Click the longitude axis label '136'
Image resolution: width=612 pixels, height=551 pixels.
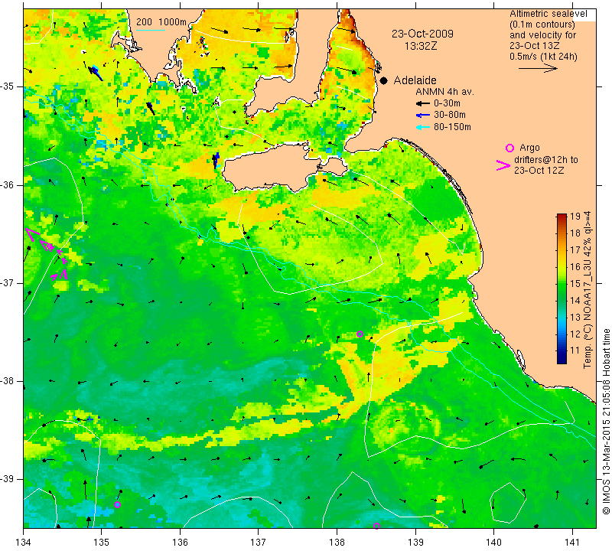tap(180, 542)
